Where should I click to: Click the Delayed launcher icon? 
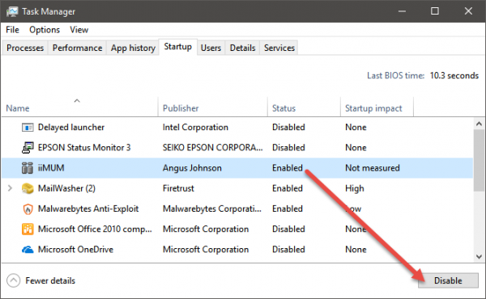(28, 128)
